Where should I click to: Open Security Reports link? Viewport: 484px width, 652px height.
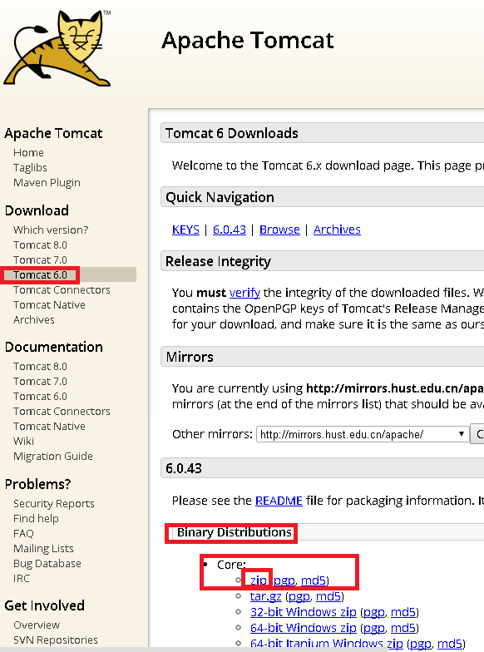[x=53, y=504]
